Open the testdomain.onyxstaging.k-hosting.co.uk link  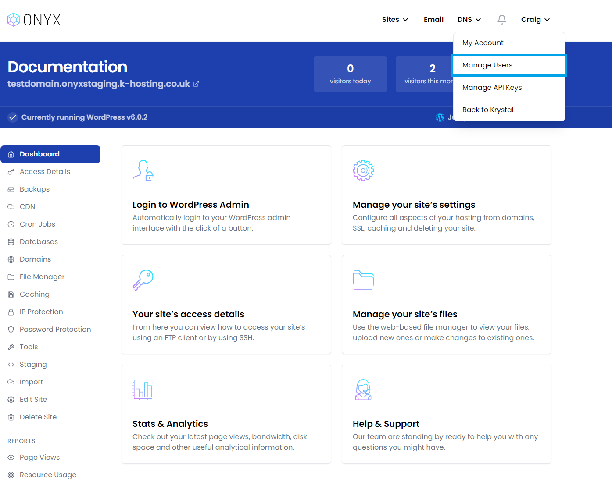99,84
